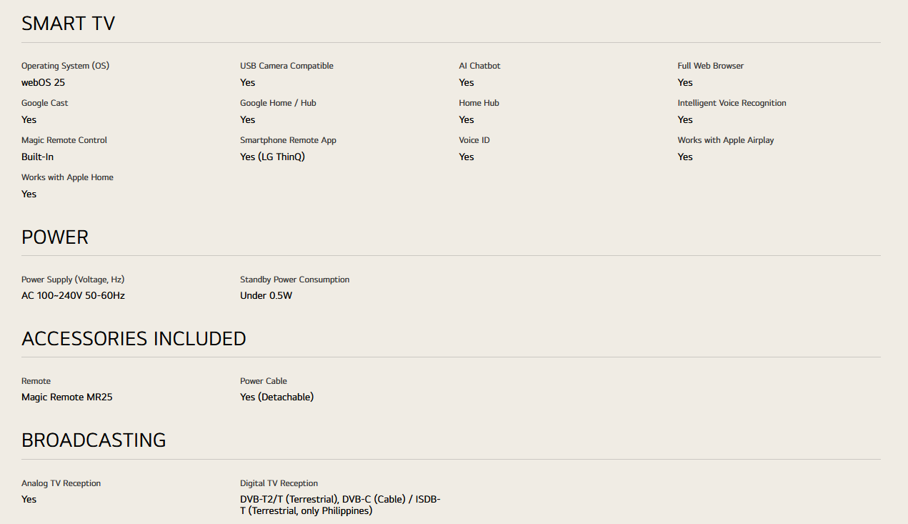The width and height of the screenshot is (908, 524).
Task: Click the Yes (LG ThinQ) value
Action: point(272,157)
